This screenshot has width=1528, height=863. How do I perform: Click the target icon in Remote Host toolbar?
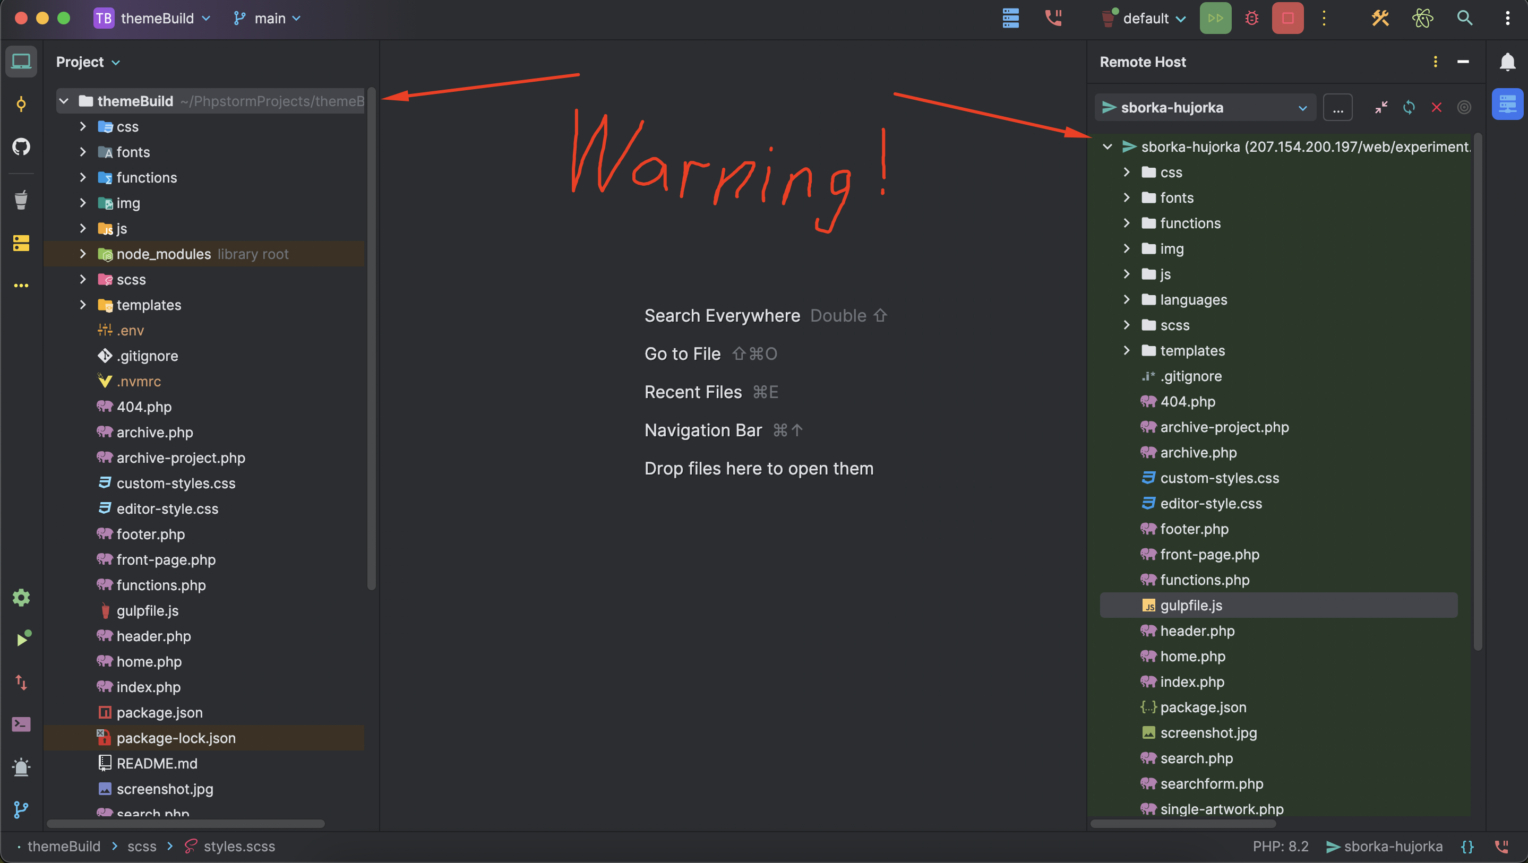click(x=1464, y=107)
